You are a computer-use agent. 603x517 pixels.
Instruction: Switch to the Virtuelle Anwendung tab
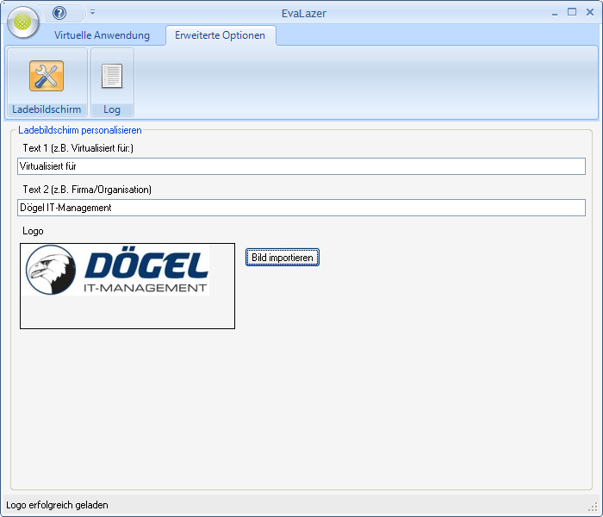point(102,35)
